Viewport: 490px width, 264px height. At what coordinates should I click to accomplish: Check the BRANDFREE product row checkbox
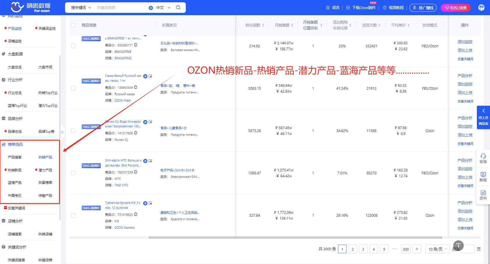(x=73, y=46)
